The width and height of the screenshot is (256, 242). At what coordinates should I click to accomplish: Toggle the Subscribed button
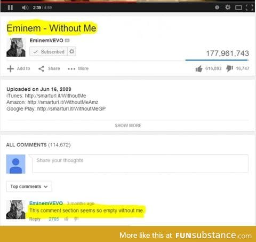[x=49, y=51]
